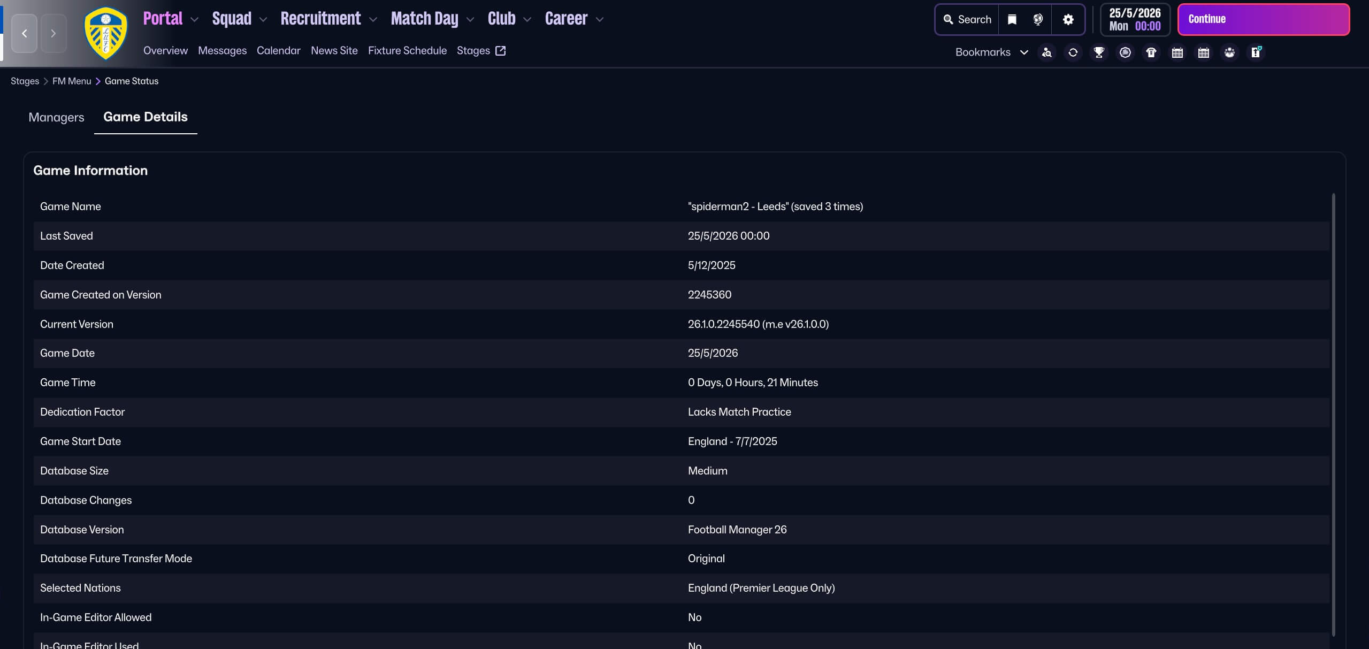This screenshot has height=649, width=1369.
Task: Click the shirt kit bookmark icon
Action: click(x=1151, y=52)
